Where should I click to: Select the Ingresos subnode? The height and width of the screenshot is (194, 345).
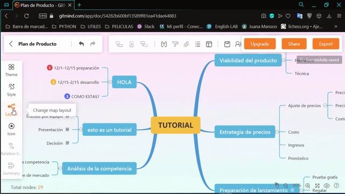click(296, 145)
